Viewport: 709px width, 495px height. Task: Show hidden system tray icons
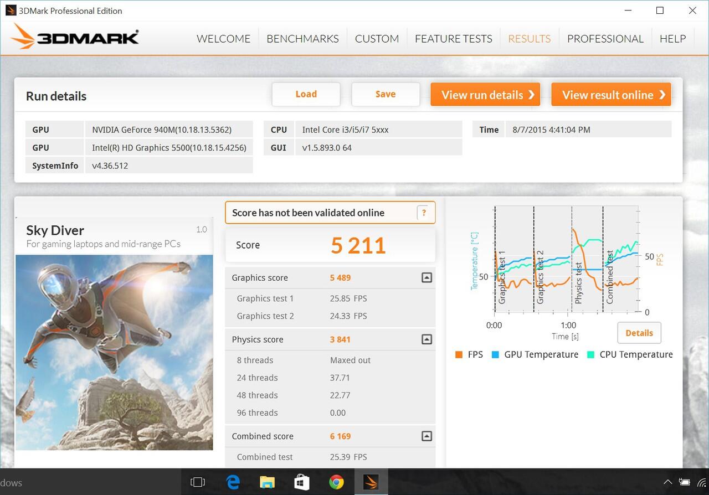pyautogui.click(x=668, y=482)
